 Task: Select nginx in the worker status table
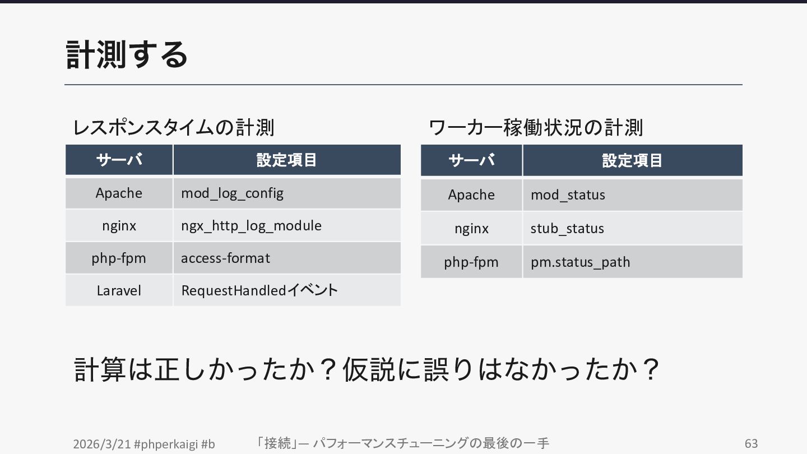(471, 229)
